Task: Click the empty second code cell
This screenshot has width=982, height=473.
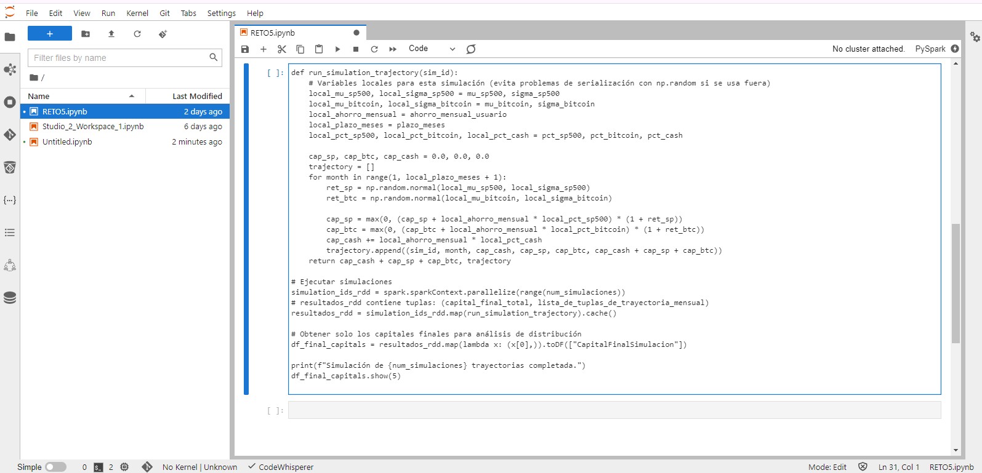Action: [x=614, y=410]
